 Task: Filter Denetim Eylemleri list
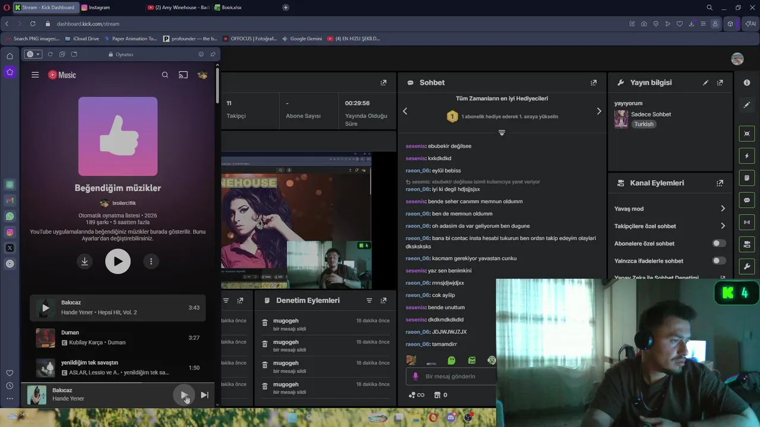[x=369, y=301]
